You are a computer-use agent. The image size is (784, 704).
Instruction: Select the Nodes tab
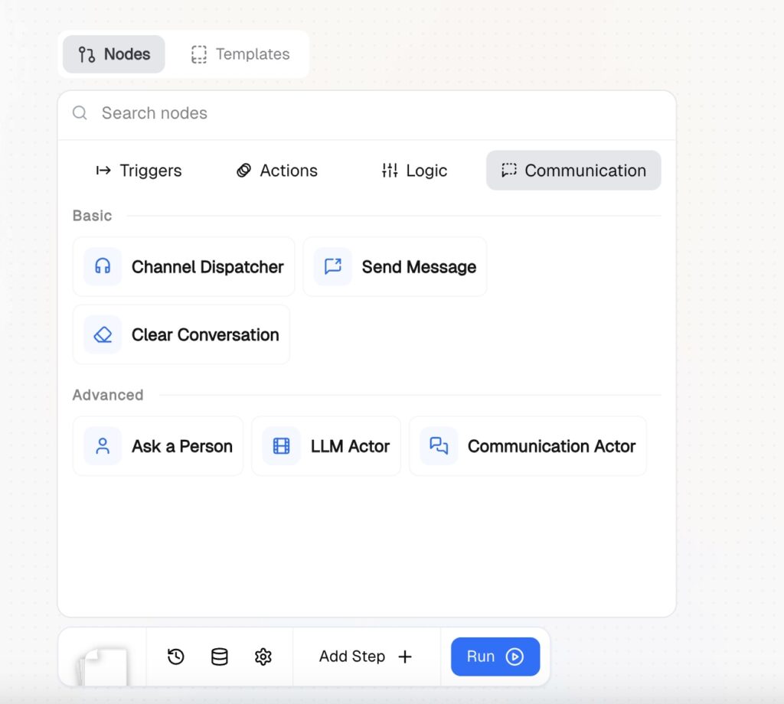(114, 54)
